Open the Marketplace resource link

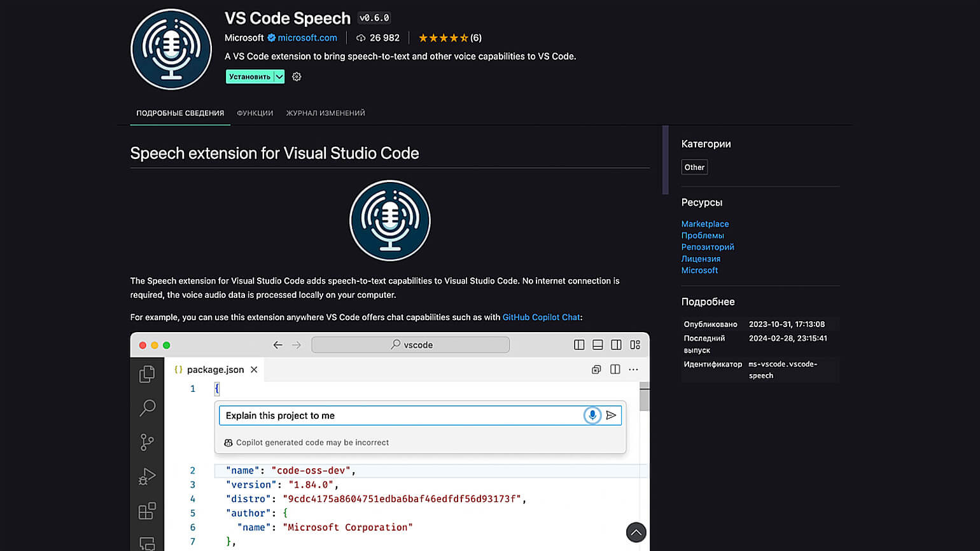(705, 224)
